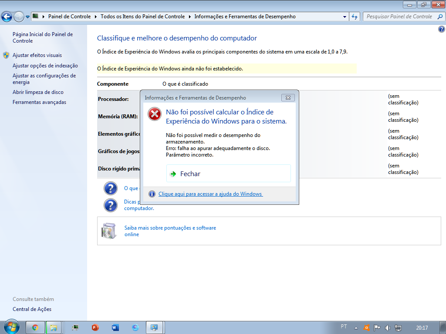Open the monitor app icon in taskbar

(x=75, y=327)
